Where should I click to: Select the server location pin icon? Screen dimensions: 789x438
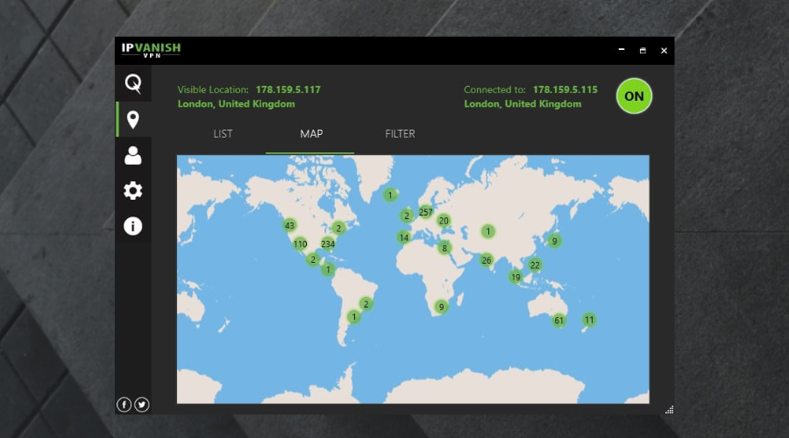[x=133, y=120]
